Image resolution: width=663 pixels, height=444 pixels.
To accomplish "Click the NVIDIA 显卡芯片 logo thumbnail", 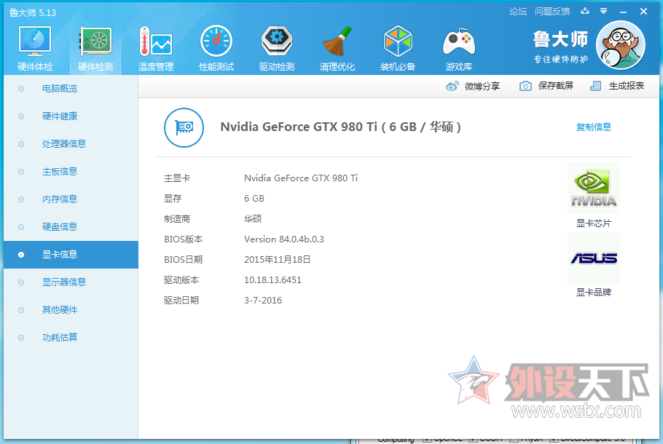I will (594, 189).
